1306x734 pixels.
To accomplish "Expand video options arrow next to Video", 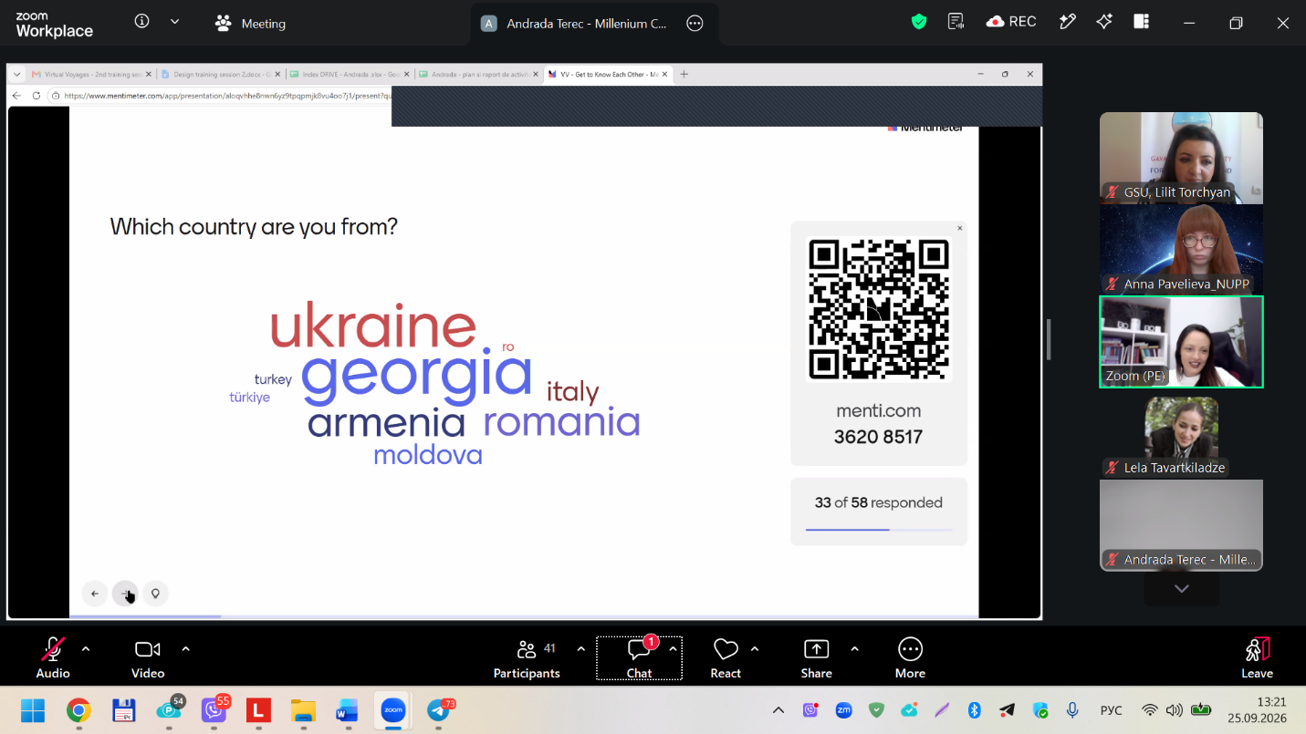I will (186, 649).
